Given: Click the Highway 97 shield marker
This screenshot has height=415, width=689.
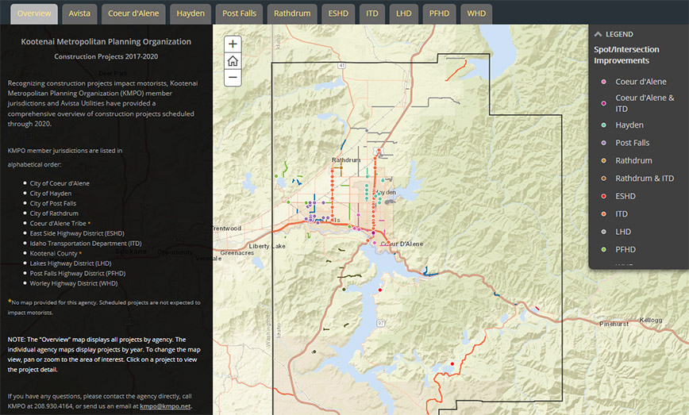Looking at the screenshot, I should tap(380, 323).
